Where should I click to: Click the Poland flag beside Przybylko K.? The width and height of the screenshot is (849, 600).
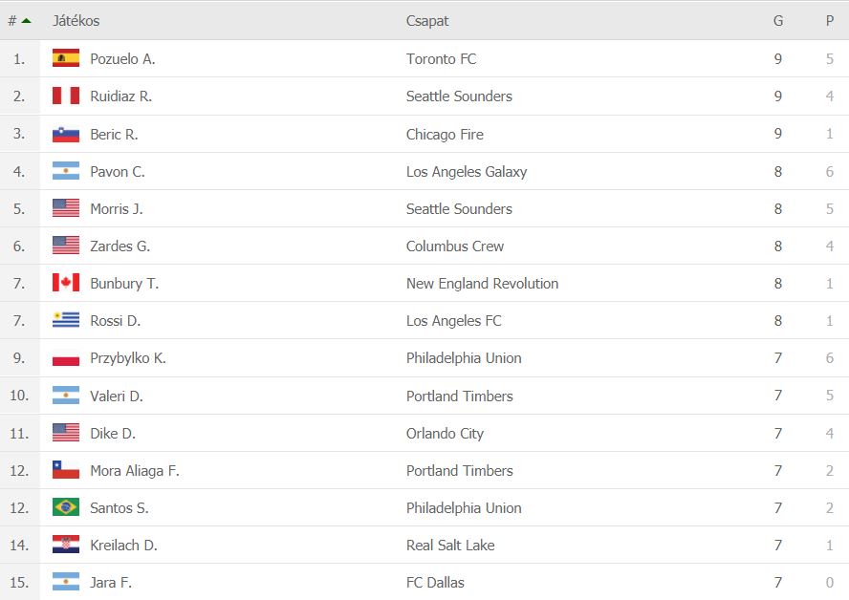pyautogui.click(x=66, y=357)
